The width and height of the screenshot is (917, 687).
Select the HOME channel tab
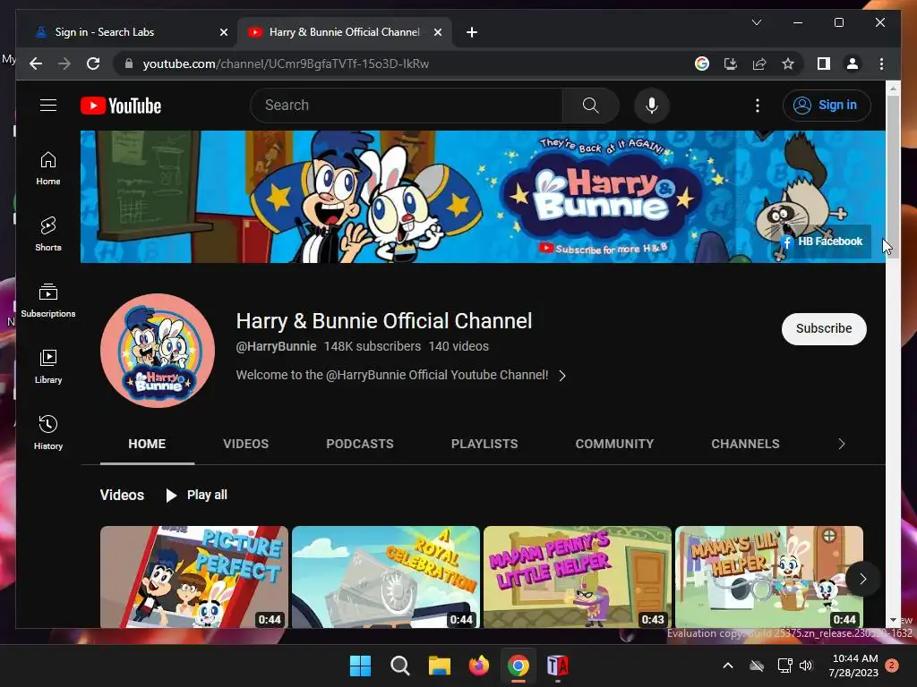click(x=147, y=444)
